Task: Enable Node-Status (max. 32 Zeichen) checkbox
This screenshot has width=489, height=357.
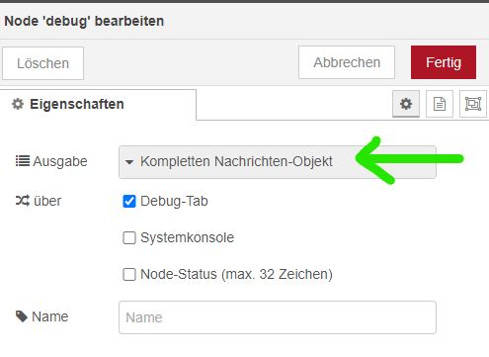Action: coord(129,274)
